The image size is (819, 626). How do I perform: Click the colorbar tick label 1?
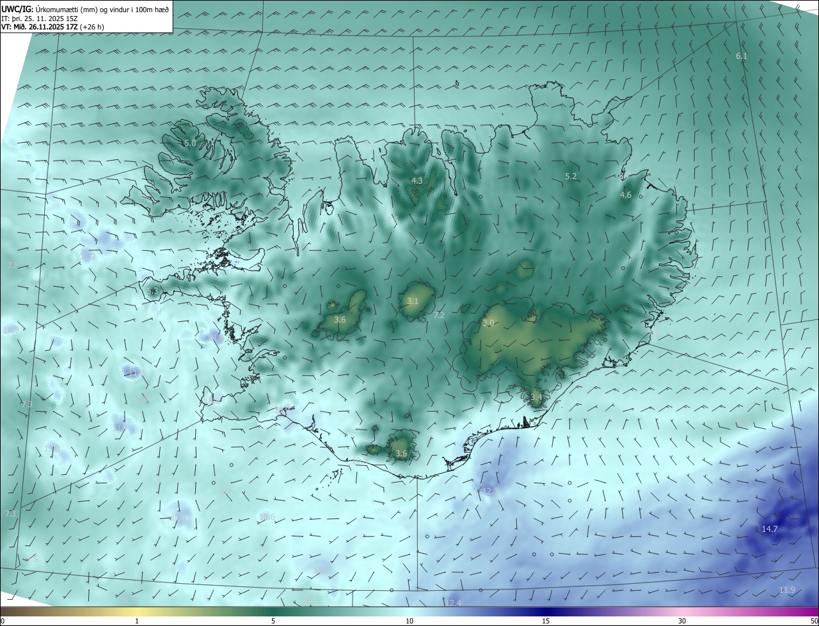[x=137, y=621]
